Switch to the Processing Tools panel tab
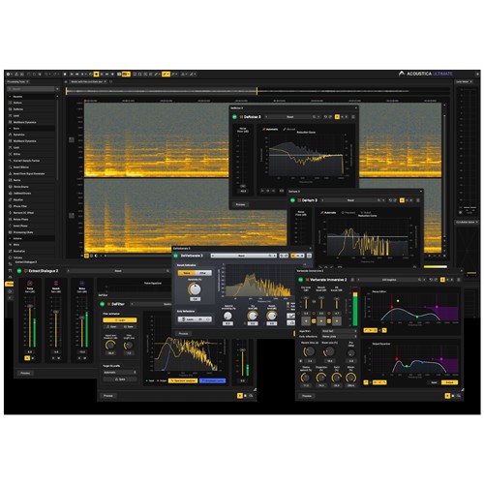Screen dimensions: 484x484 (x=17, y=82)
